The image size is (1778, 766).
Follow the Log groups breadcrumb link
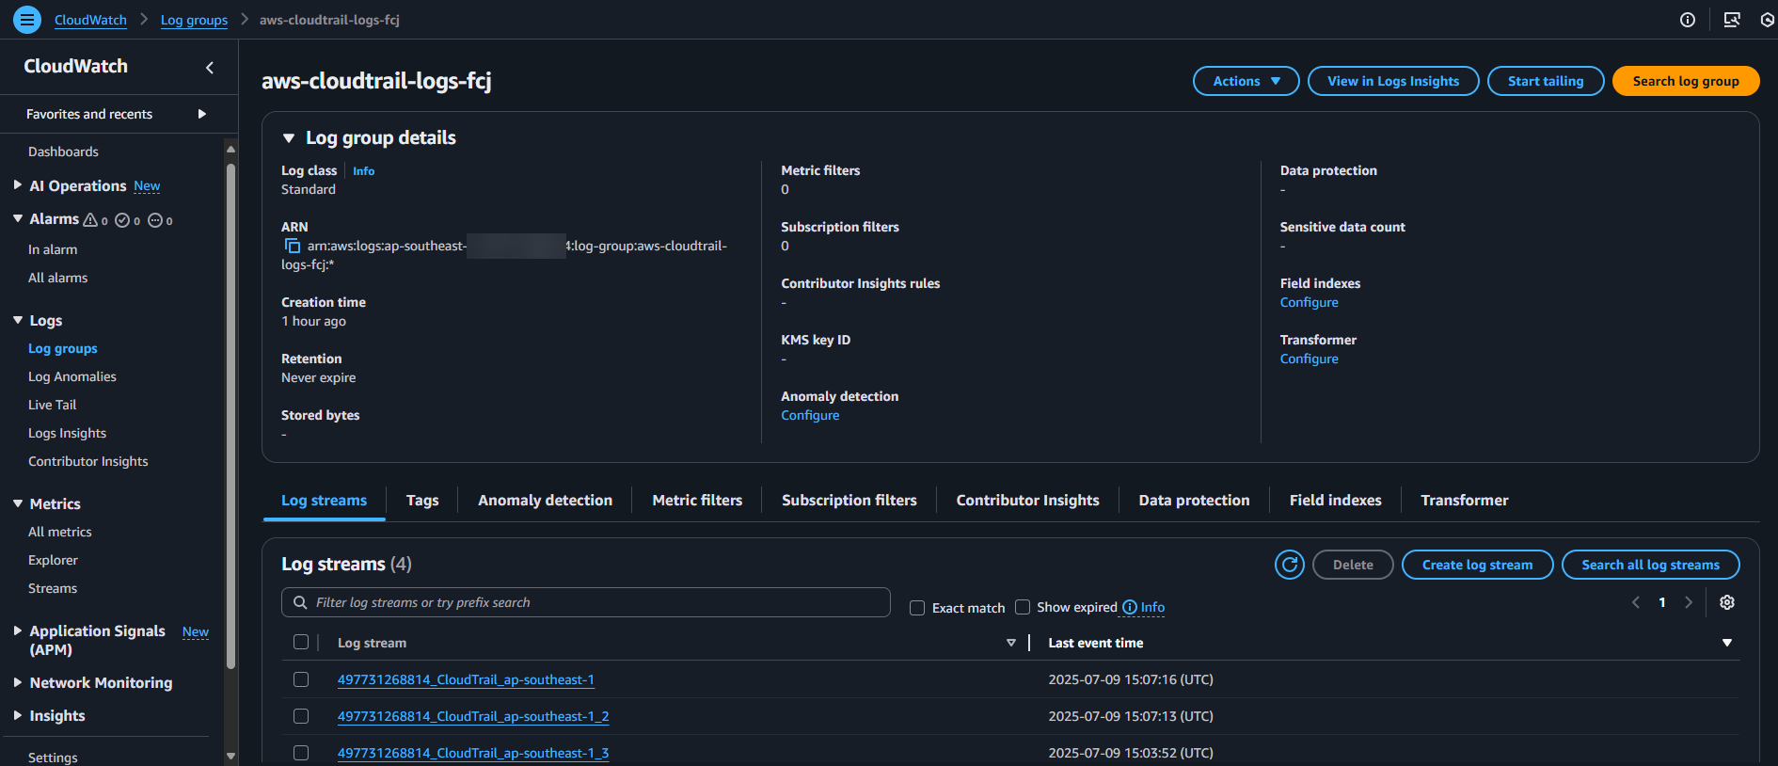[194, 20]
